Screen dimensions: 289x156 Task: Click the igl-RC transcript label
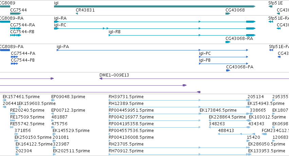point(60,25)
